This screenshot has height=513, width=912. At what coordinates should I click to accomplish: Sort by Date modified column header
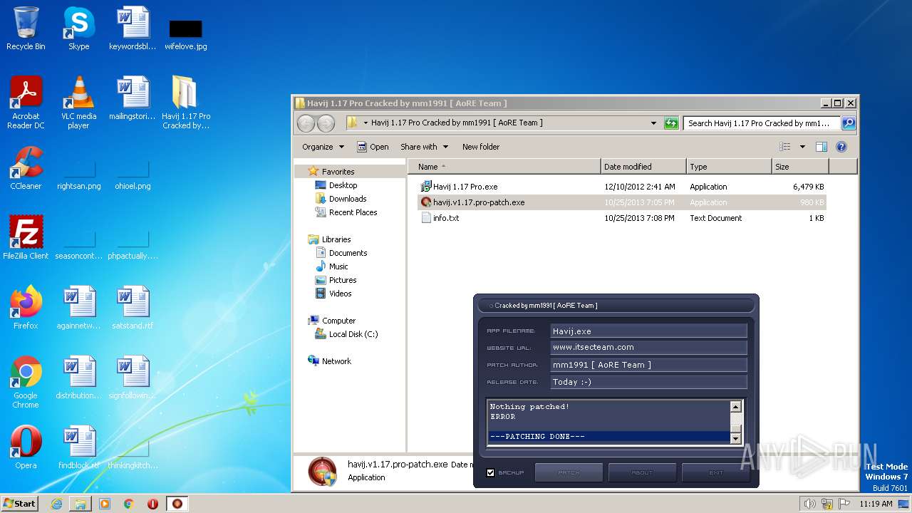pos(643,167)
